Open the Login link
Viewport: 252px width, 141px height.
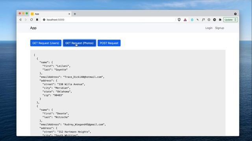coord(209,28)
